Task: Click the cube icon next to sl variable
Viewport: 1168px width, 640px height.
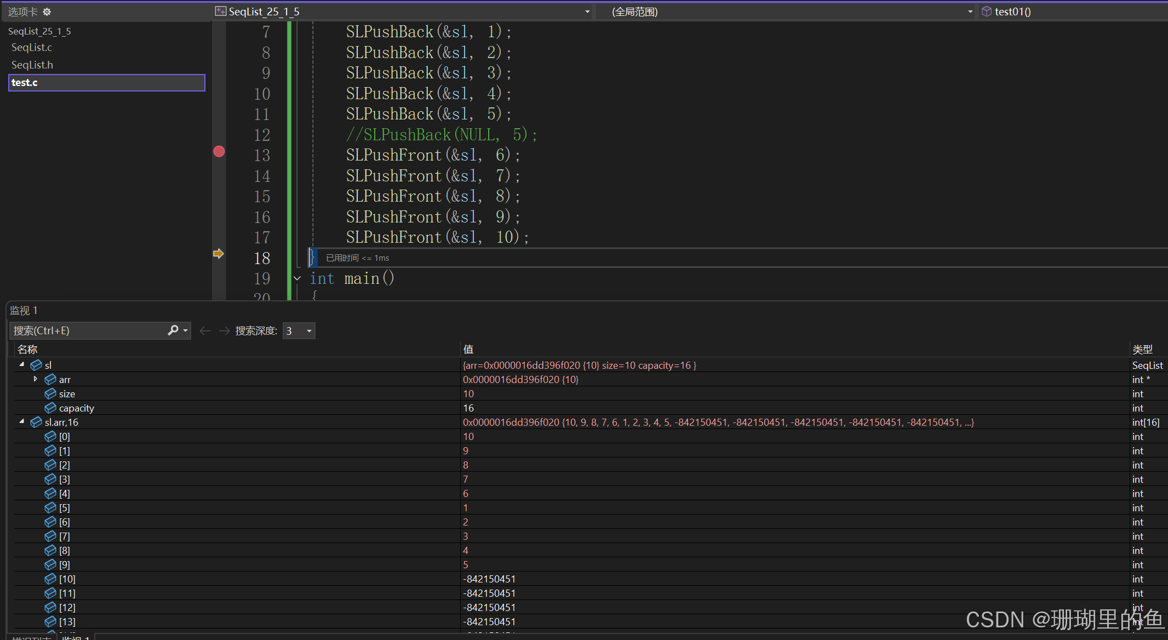Action: tap(36, 365)
